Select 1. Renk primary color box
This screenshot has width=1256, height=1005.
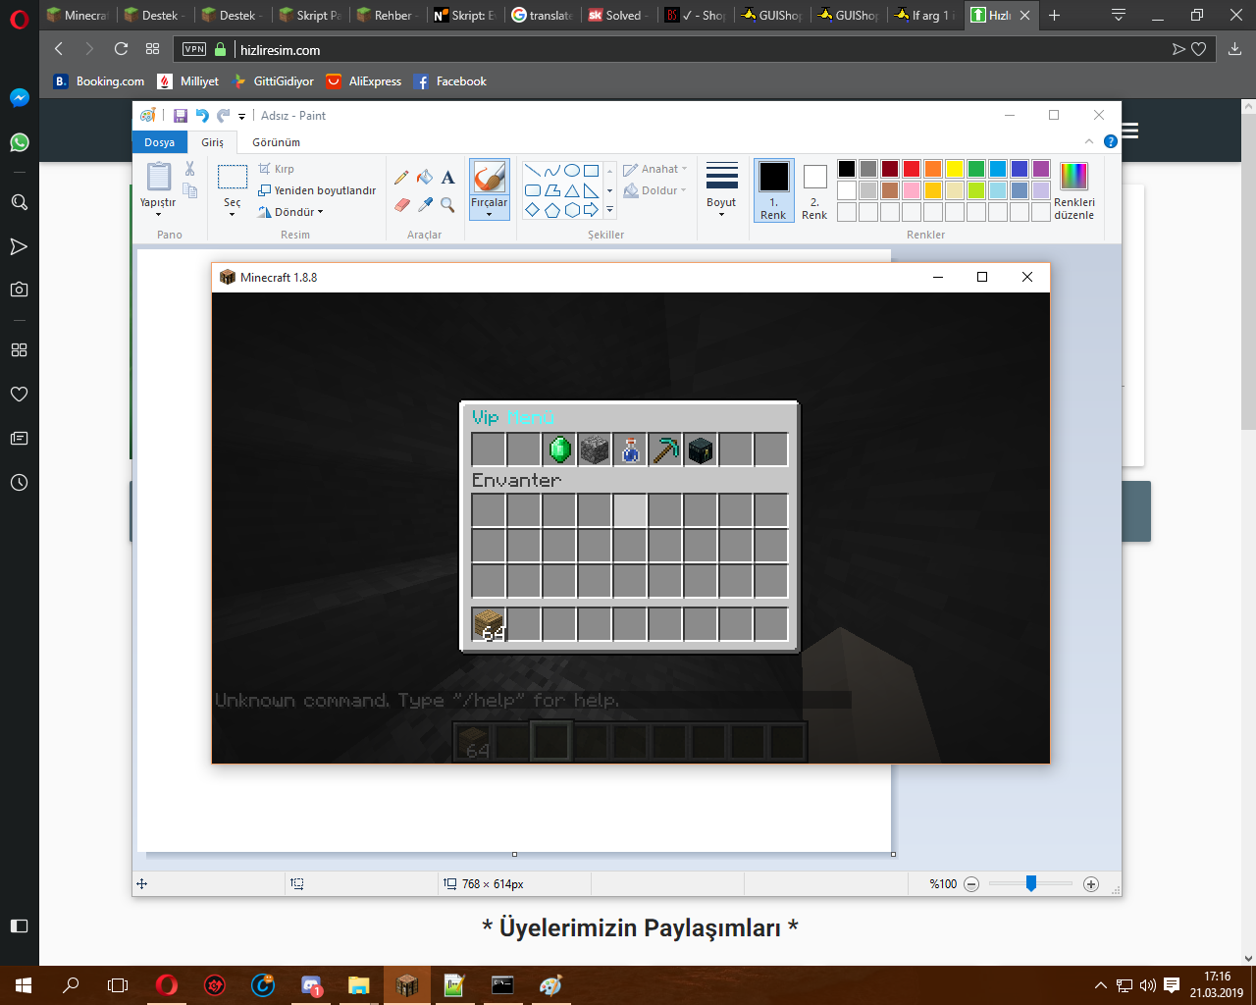773,190
